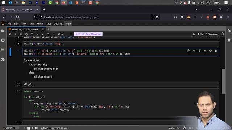Viewport: 232px width, 130px height.
Task: Open the cell type Code dropdown
Action: click(x=65, y=34)
